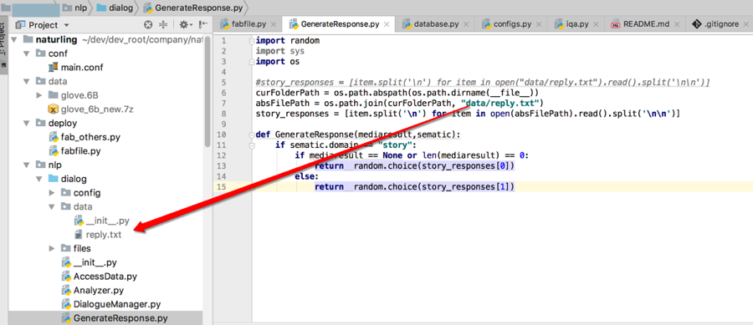Click "import random" on line 1
Screen dimensions: 753x325
pos(288,41)
